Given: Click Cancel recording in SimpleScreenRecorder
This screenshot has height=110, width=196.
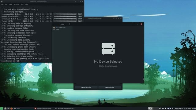Looking at the screenshot, I should (86, 87).
